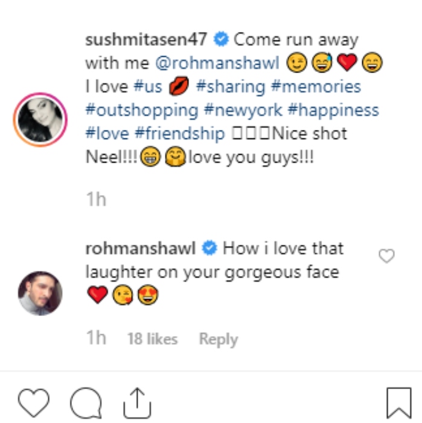Open the #us hashtag
This screenshot has height=423, width=422.
pos(148,86)
